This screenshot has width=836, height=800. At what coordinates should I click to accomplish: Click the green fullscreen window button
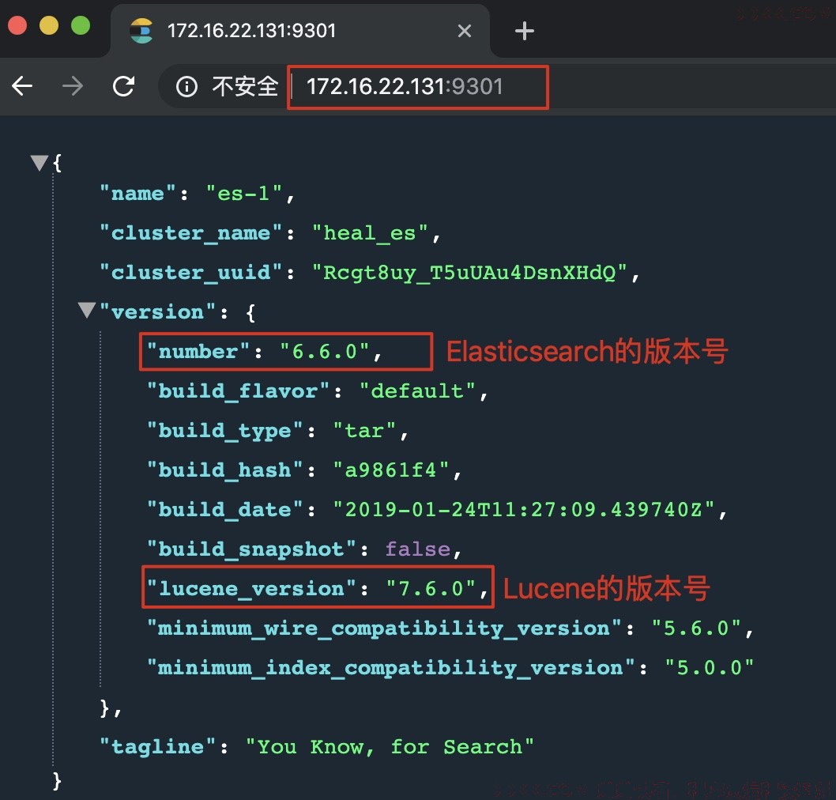point(81,25)
